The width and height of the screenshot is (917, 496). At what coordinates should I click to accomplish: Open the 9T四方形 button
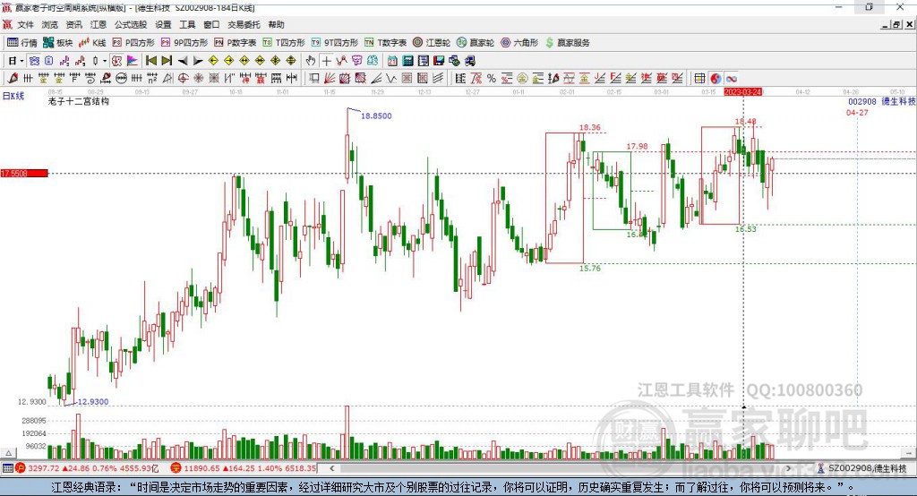pos(335,43)
